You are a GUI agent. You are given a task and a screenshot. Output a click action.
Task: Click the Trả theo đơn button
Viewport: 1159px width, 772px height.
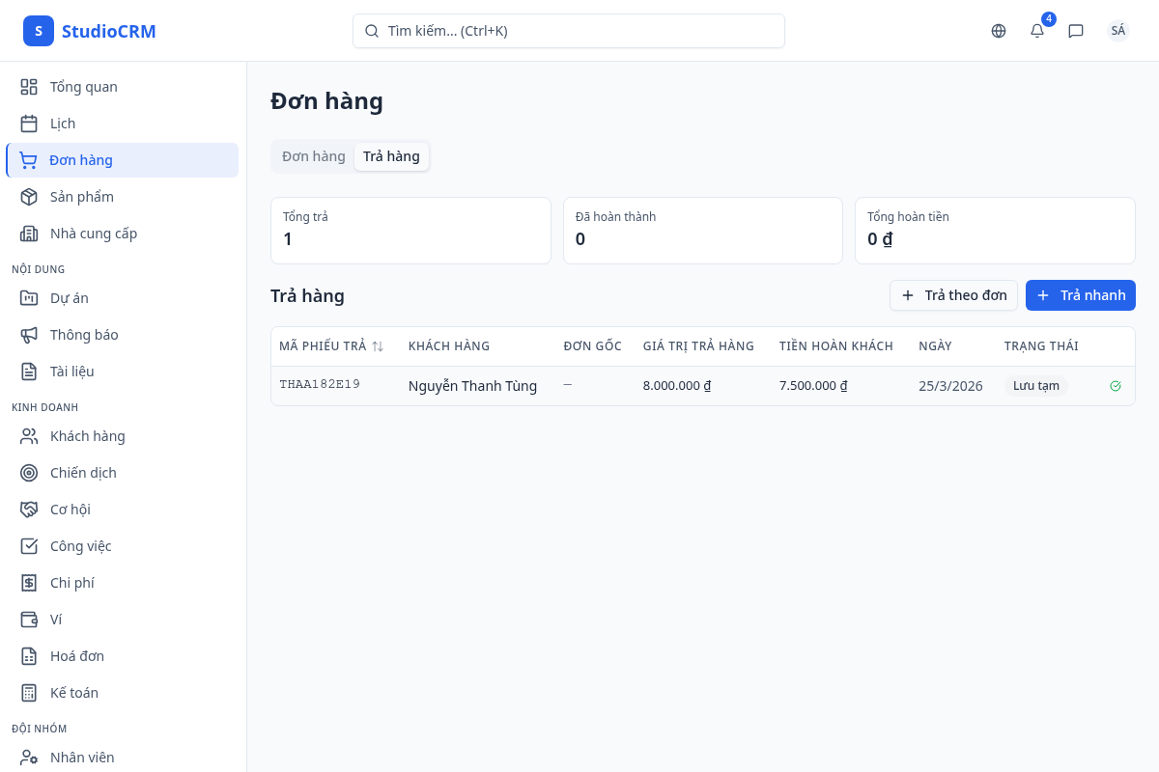point(953,295)
